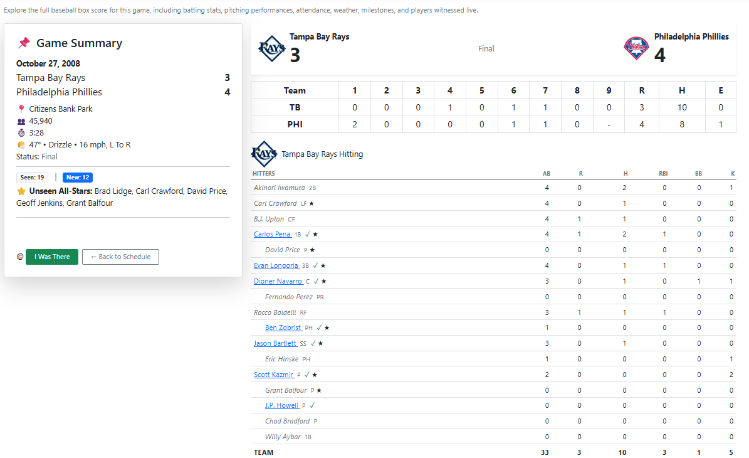Image resolution: width=749 pixels, height=458 pixels.
Task: Click the Tampa Bay Rays logo in score header
Action: (x=272, y=49)
